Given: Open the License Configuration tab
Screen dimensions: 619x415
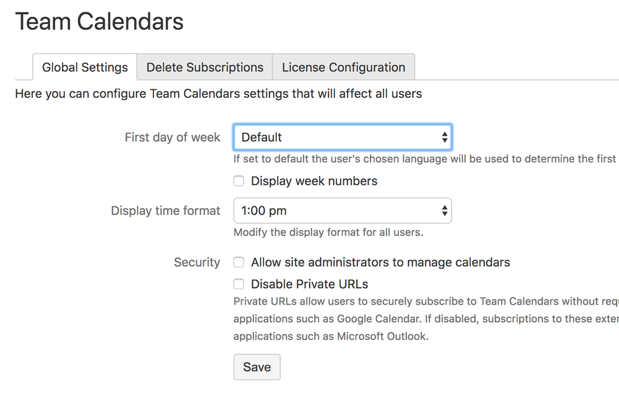Looking at the screenshot, I should (x=343, y=67).
